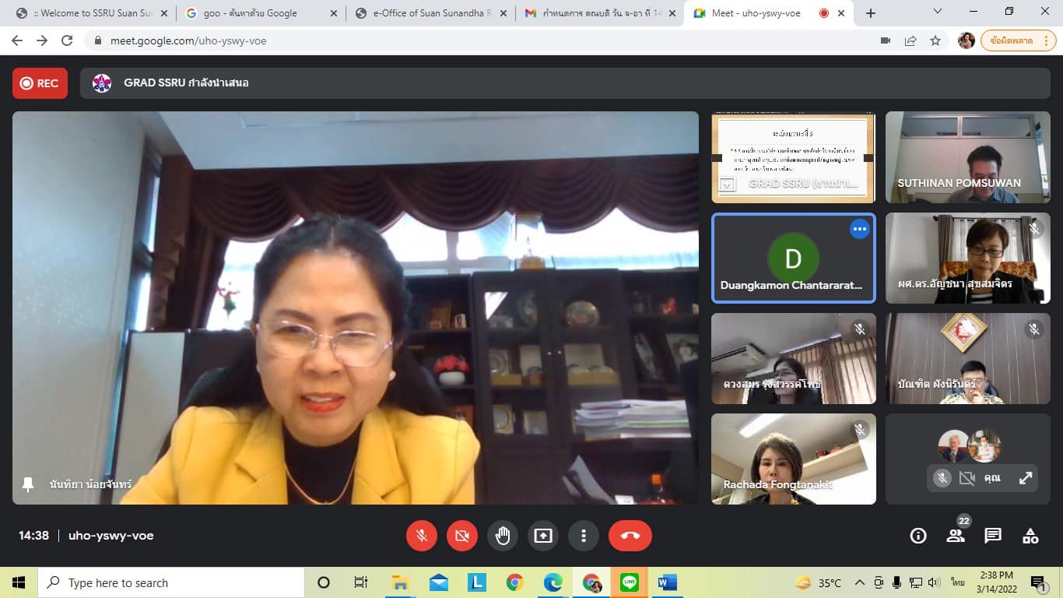Expand self-view tile to full size
This screenshot has height=598, width=1063.
point(1026,478)
